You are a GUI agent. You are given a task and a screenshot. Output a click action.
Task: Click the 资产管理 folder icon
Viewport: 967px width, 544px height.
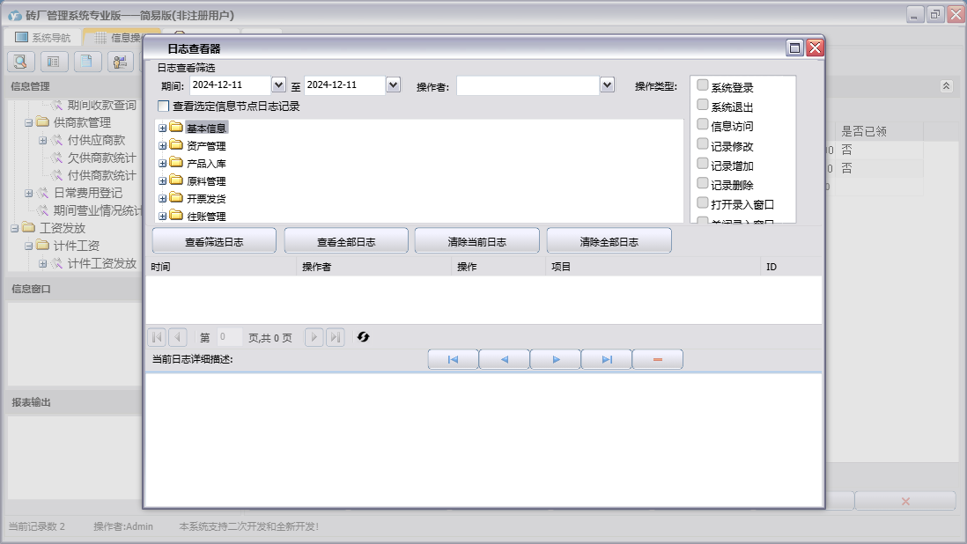tap(176, 145)
